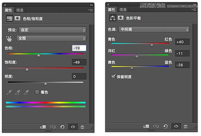Screen dimensions: 201x136
Task: View previous state in Color Balance panel
Action: coord(156,126)
